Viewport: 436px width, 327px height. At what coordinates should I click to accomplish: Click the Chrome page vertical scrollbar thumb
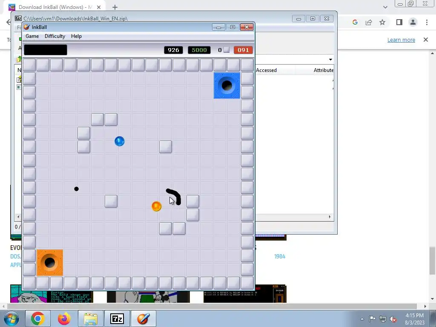coord(433,260)
